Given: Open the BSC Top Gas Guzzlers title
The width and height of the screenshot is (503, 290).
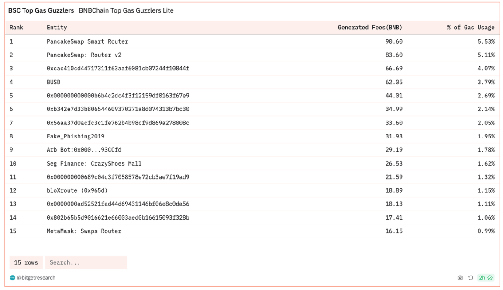Looking at the screenshot, I should point(41,10).
